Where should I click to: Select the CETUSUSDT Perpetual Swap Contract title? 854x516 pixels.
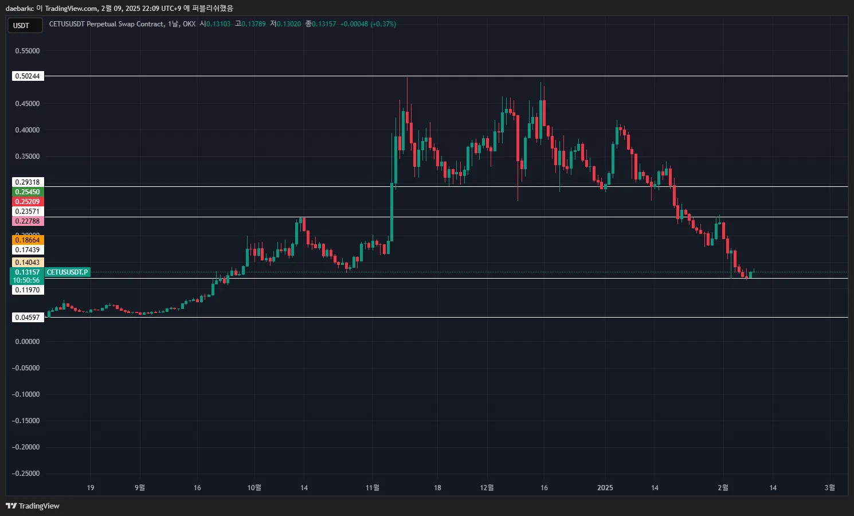click(x=106, y=24)
